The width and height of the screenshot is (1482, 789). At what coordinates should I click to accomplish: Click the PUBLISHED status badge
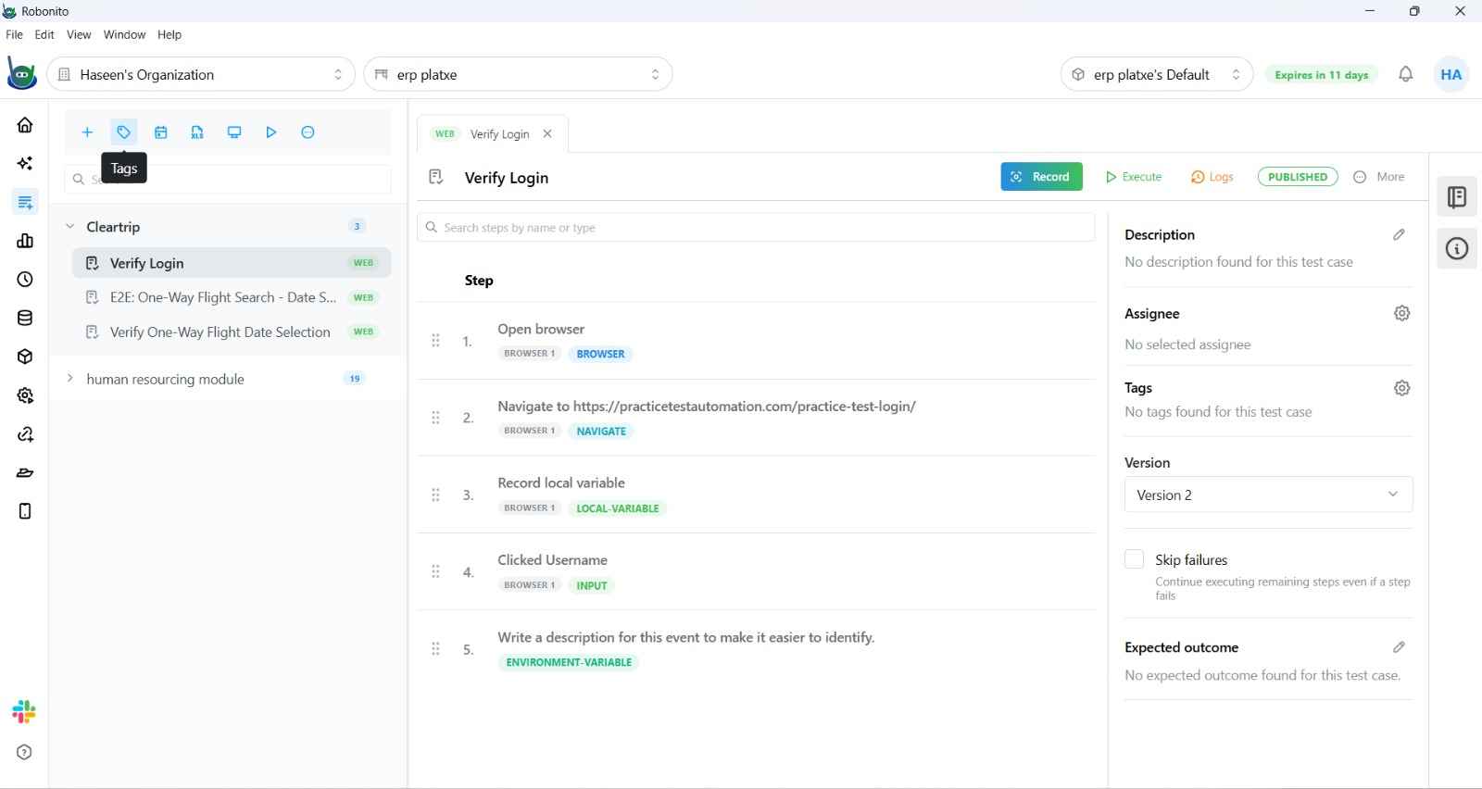click(x=1298, y=177)
